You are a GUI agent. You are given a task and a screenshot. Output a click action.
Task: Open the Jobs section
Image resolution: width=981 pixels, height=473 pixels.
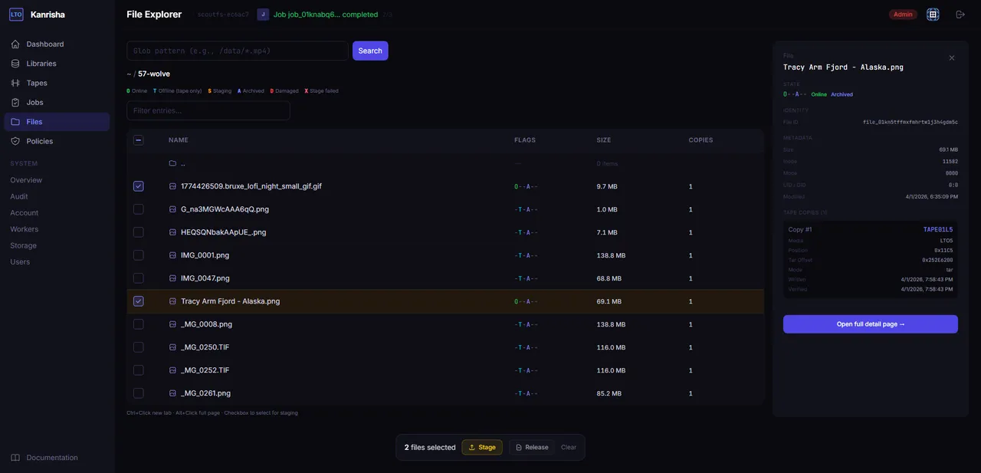click(x=34, y=103)
